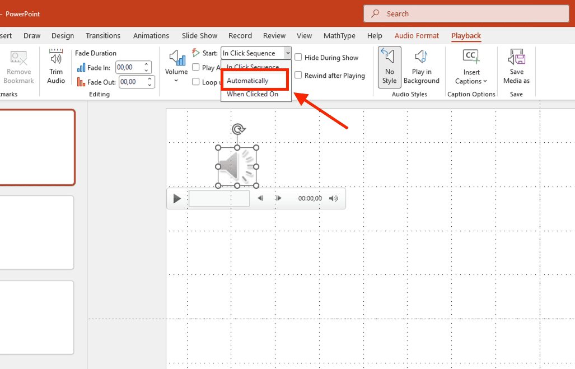Open the MathType tab
The image size is (575, 369).
pyautogui.click(x=340, y=36)
